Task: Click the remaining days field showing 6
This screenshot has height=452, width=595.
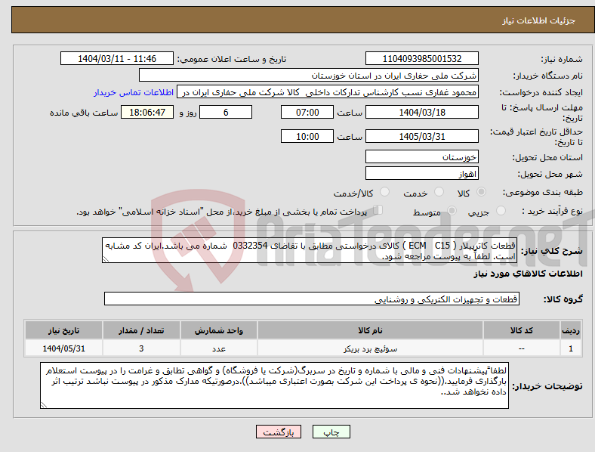Action: click(x=226, y=113)
